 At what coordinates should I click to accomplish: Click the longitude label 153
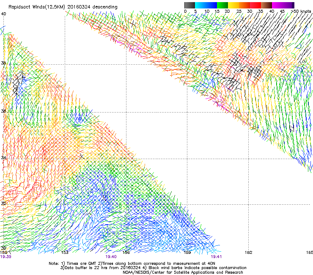coord(65,253)
